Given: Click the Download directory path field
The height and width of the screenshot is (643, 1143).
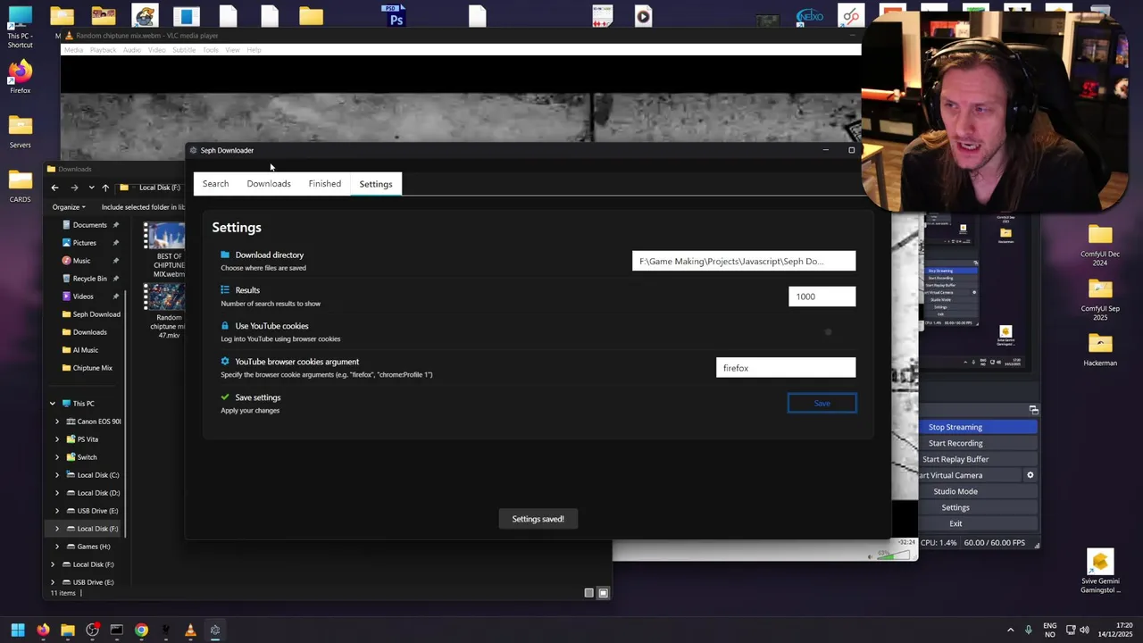Looking at the screenshot, I should pyautogui.click(x=744, y=261).
